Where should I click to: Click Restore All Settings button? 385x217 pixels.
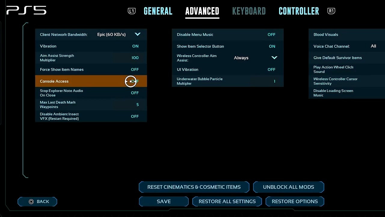point(227,201)
